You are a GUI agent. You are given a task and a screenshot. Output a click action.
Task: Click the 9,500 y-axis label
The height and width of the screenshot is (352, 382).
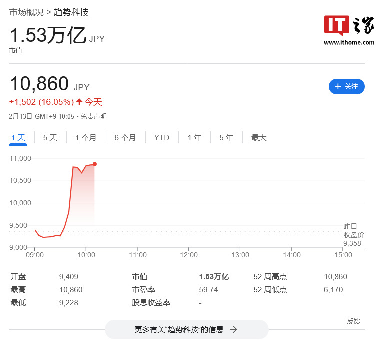coord(18,225)
